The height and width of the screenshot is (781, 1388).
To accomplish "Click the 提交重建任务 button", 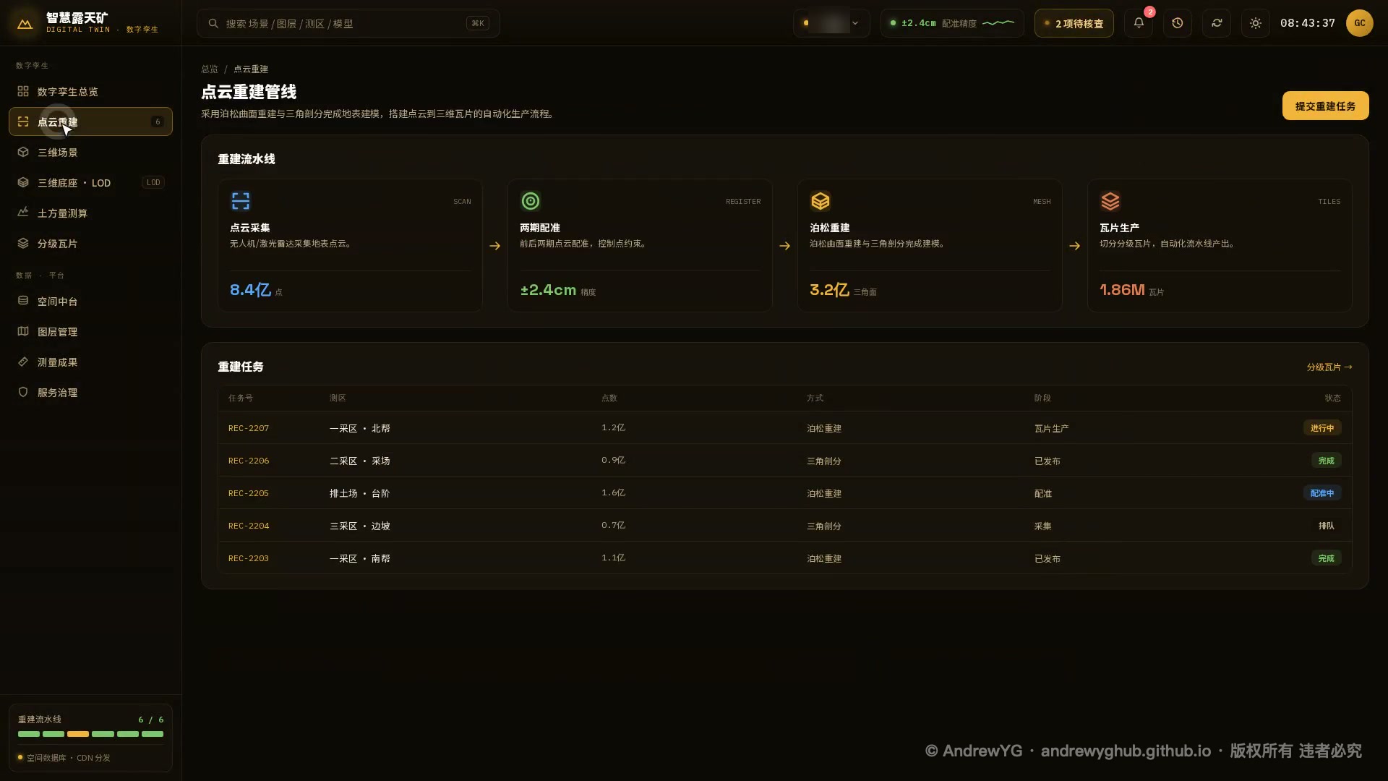I will (x=1325, y=106).
